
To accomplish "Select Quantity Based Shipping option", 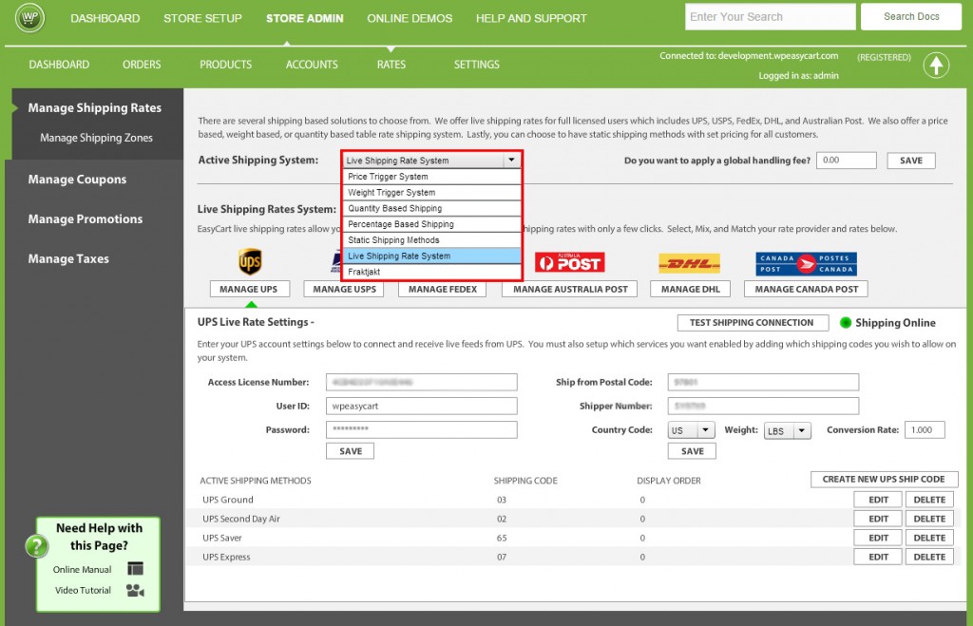I will click(432, 208).
